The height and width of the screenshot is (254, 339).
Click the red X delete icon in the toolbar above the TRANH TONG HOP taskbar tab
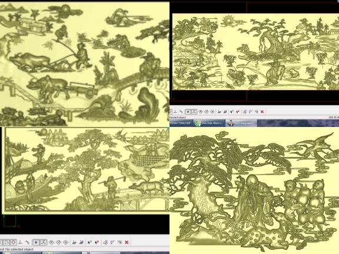coord(262,112)
